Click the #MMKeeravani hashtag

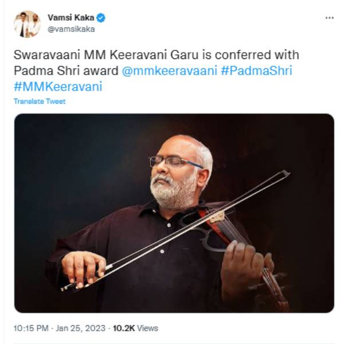[x=58, y=87]
